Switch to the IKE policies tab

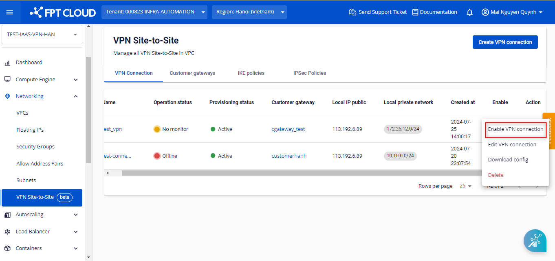[251, 73]
